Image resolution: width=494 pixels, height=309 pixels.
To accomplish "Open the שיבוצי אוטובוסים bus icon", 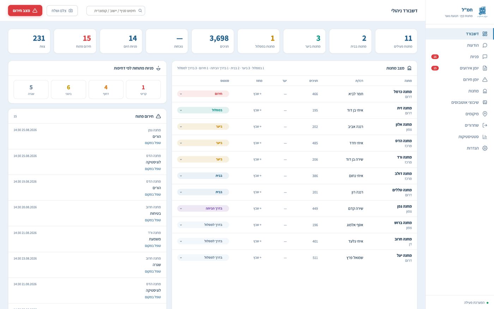I will 484,102.
